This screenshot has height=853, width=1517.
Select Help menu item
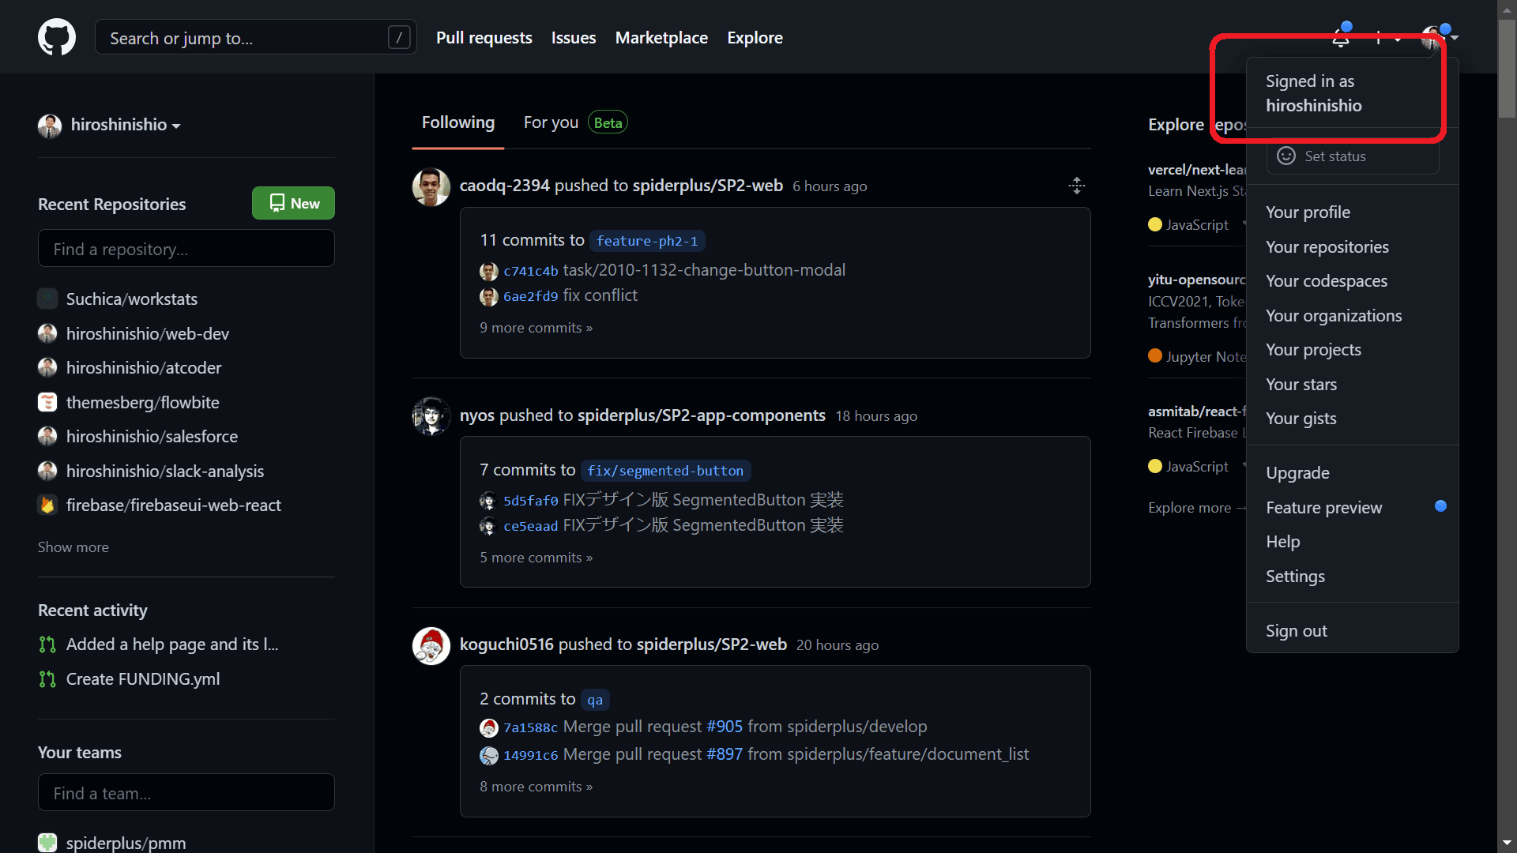(x=1353, y=541)
